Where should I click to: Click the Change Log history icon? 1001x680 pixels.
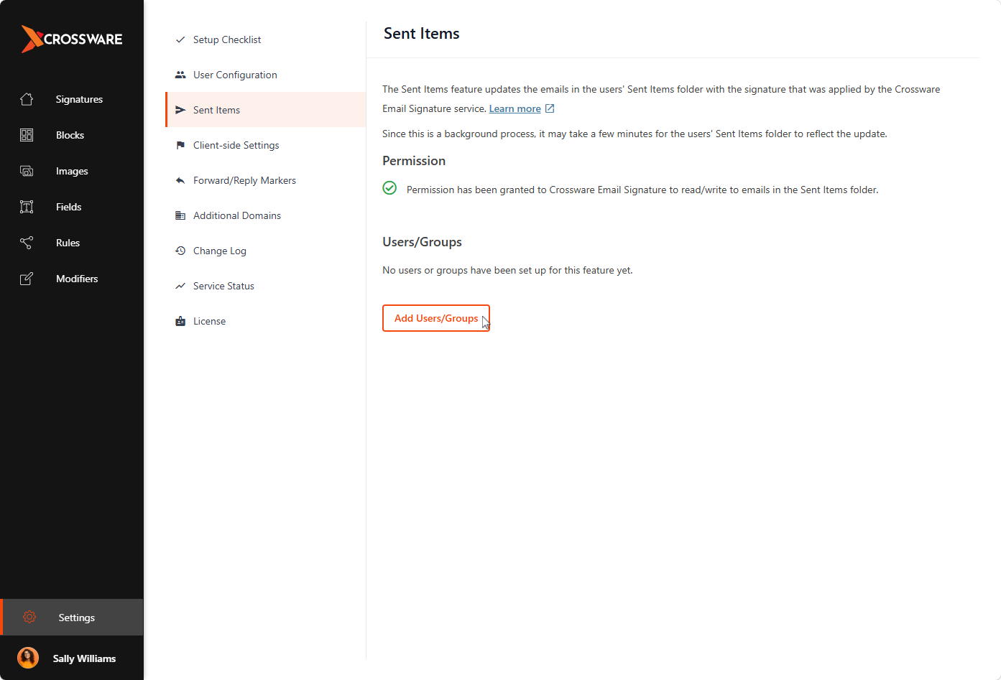pos(180,251)
